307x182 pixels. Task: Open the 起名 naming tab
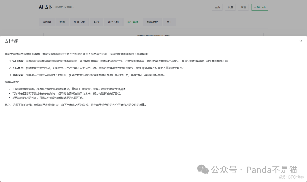click(96, 22)
